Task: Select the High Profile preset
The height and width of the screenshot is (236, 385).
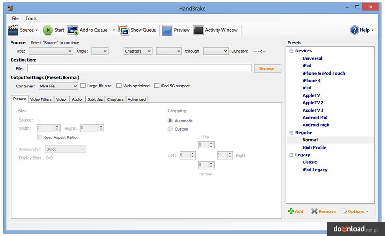Action: 314,148
